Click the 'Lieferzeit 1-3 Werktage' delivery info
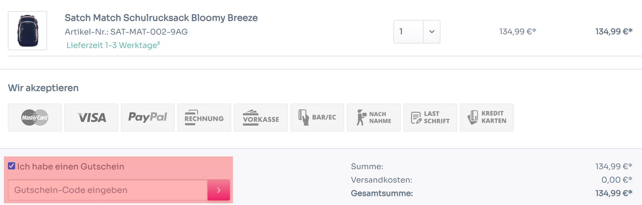642x205 pixels. coord(113,45)
